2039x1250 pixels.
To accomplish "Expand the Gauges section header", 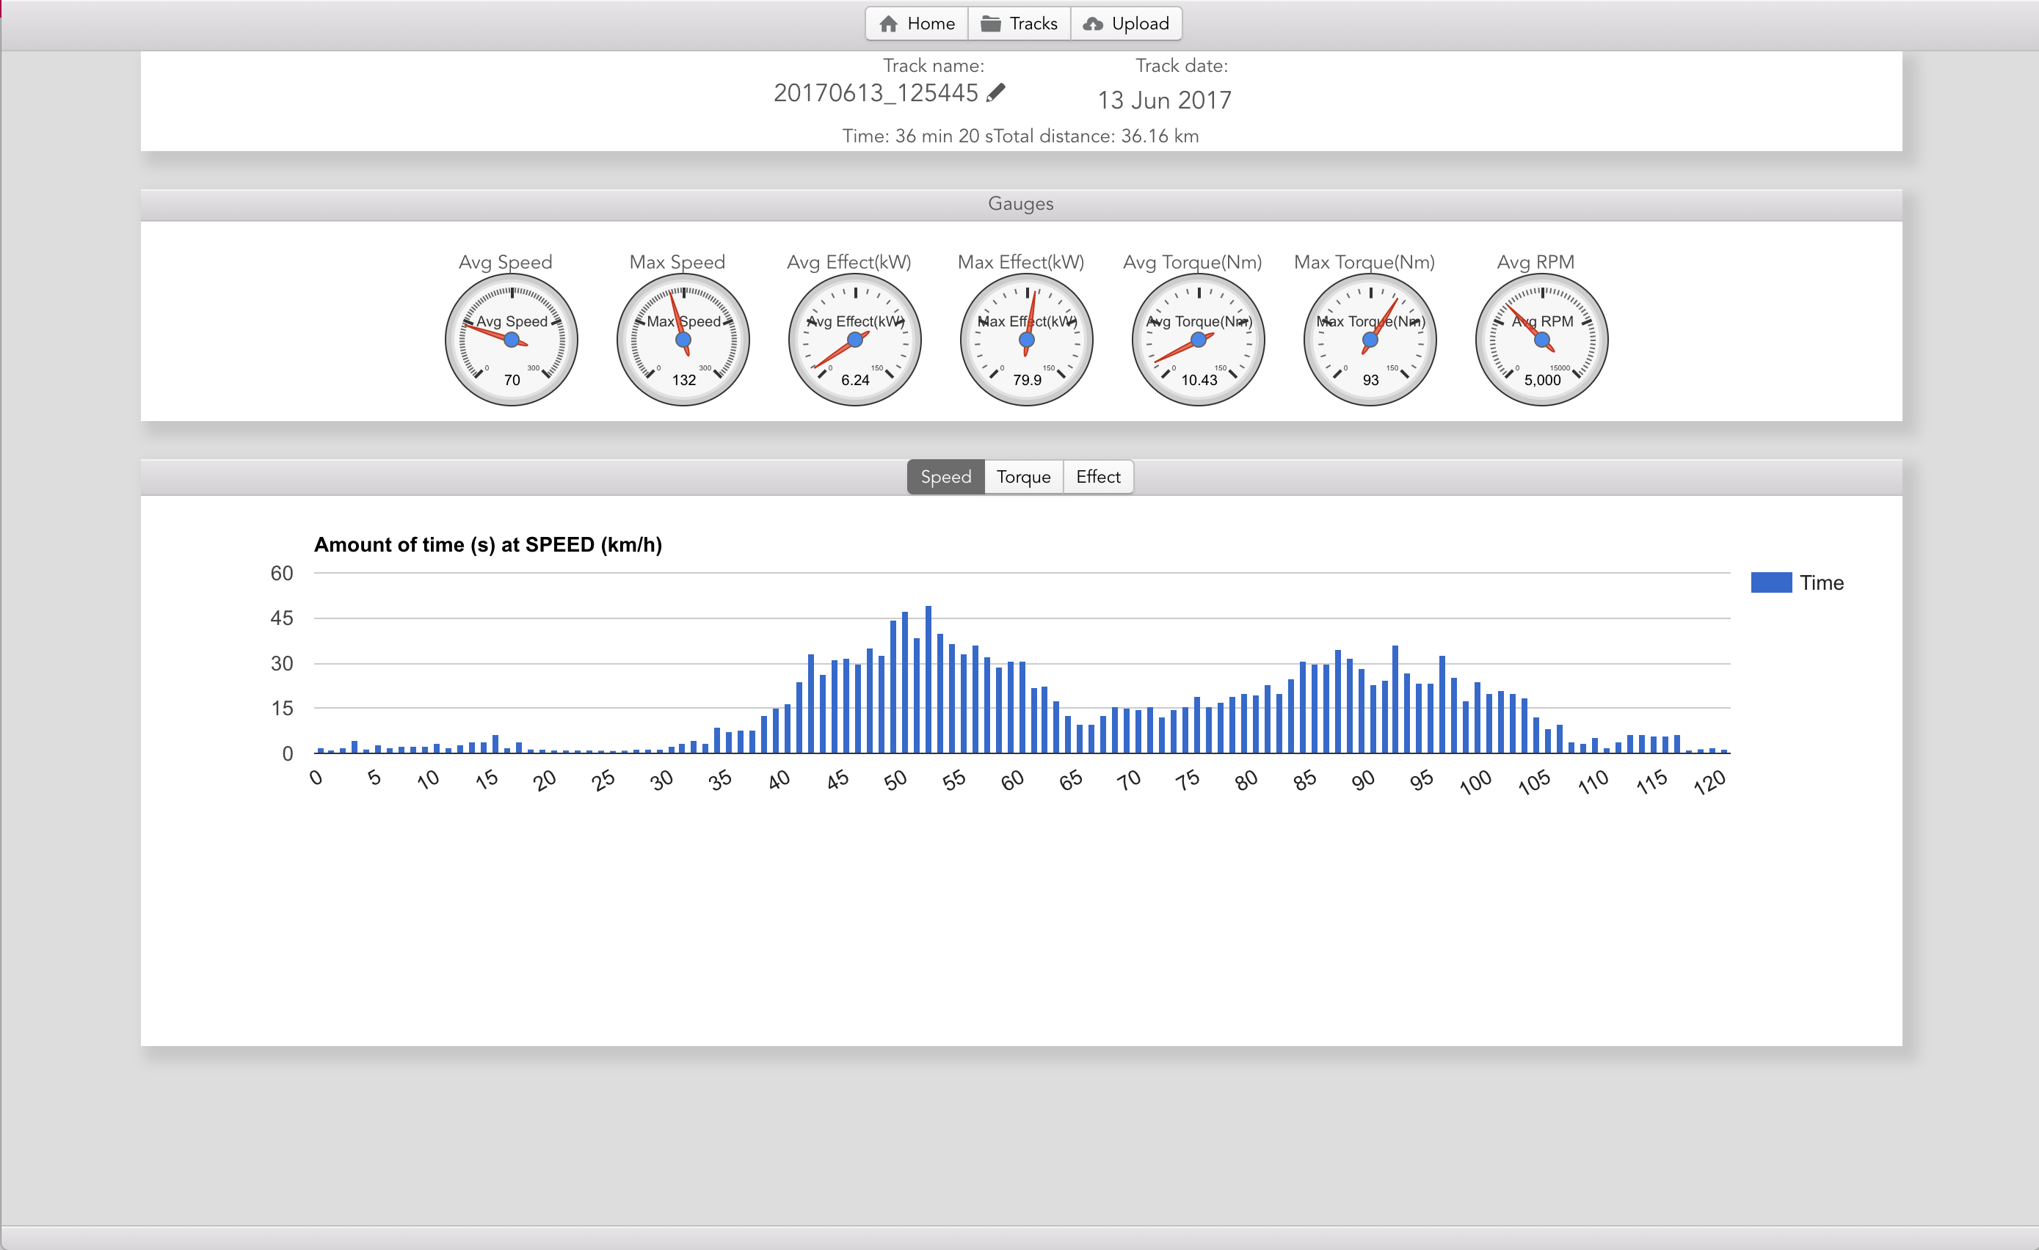I will 1019,204.
